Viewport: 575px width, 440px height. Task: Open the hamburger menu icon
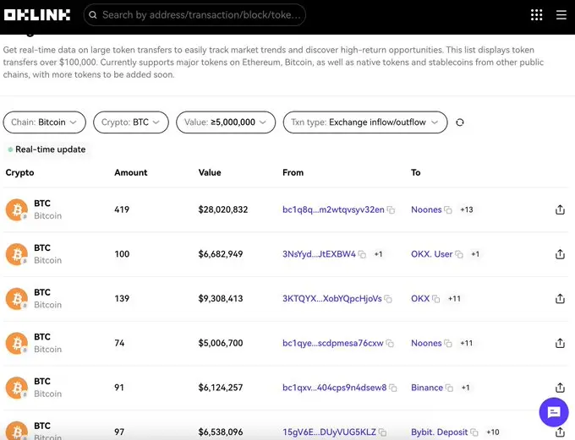coord(561,15)
